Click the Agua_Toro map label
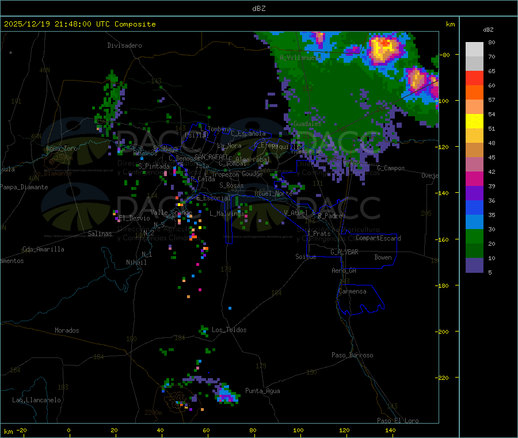Viewport: 518px width, 438px height. tap(62, 148)
